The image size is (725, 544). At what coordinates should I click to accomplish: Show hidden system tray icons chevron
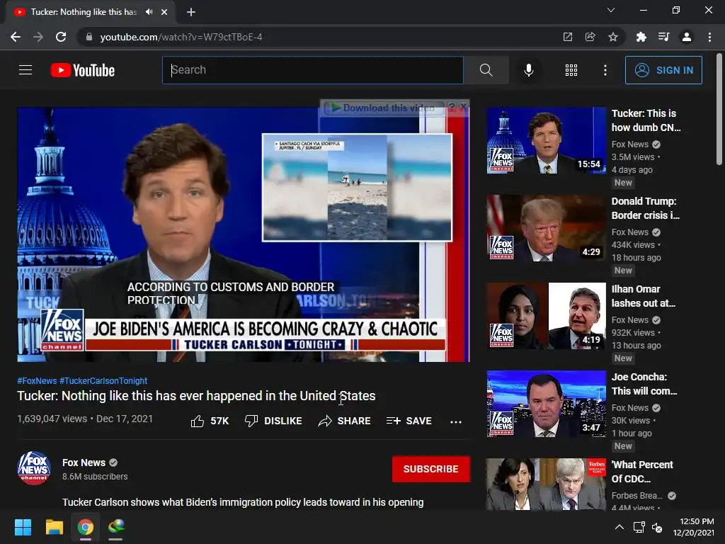point(620,527)
